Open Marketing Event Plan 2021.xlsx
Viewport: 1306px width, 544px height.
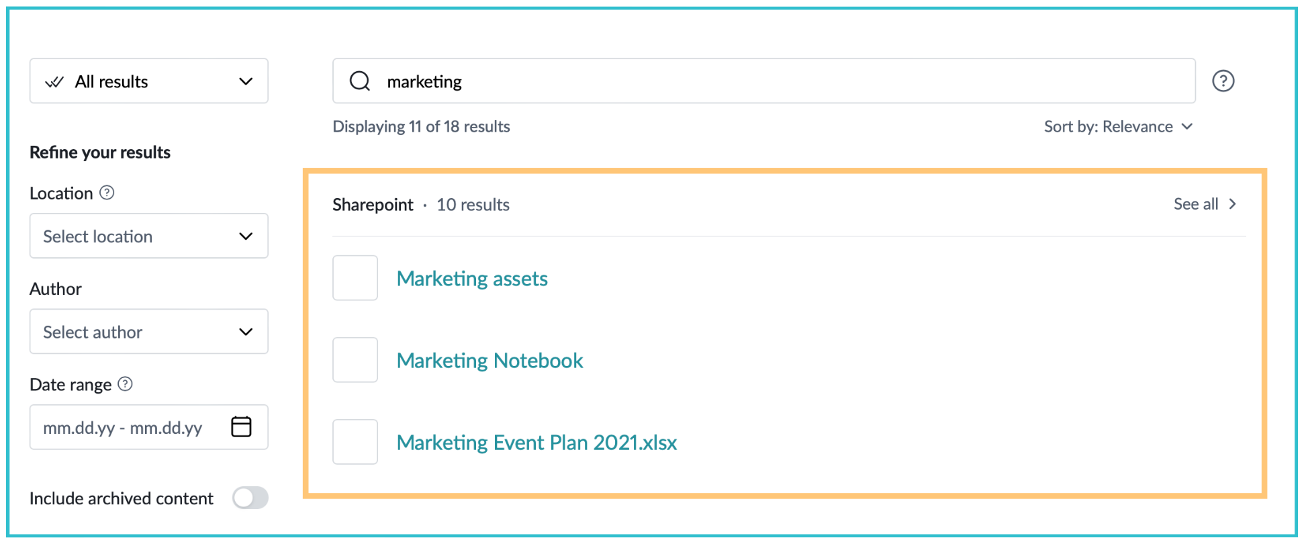[537, 443]
